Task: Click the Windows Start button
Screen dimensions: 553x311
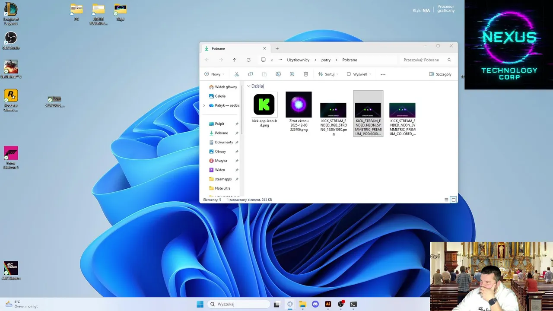Action: [200, 304]
